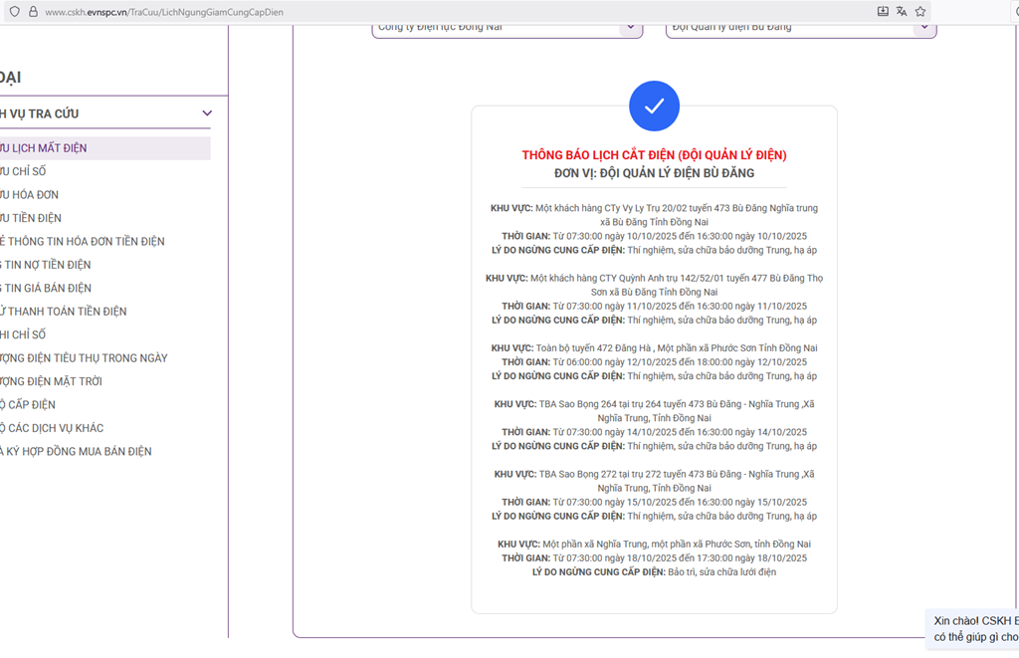Click the shield tracking protection icon
1019x658 pixels.
(14, 11)
